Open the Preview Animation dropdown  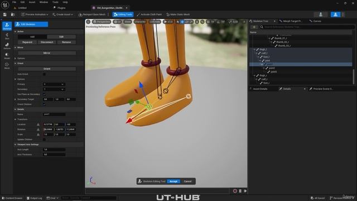point(35,15)
